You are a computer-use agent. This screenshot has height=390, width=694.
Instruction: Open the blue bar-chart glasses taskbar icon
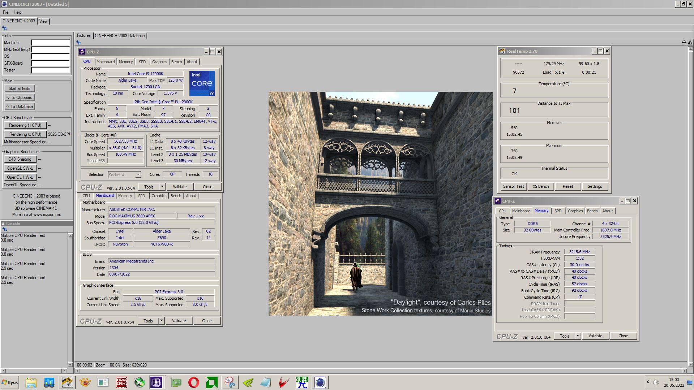49,382
